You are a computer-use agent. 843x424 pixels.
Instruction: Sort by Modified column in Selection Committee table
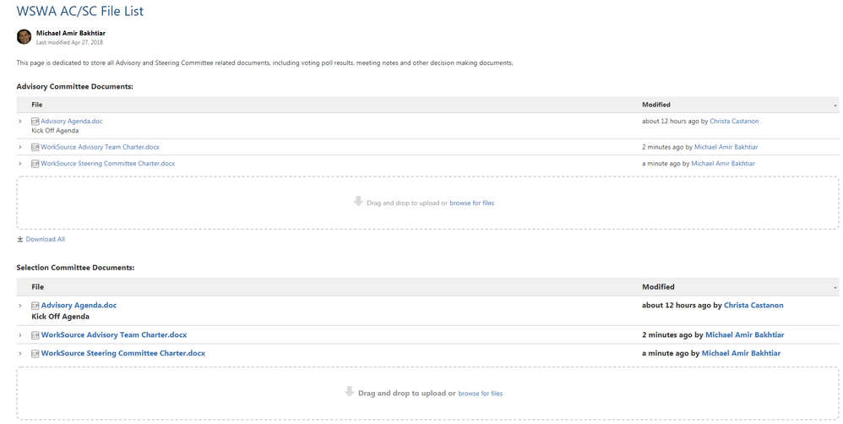tap(658, 287)
